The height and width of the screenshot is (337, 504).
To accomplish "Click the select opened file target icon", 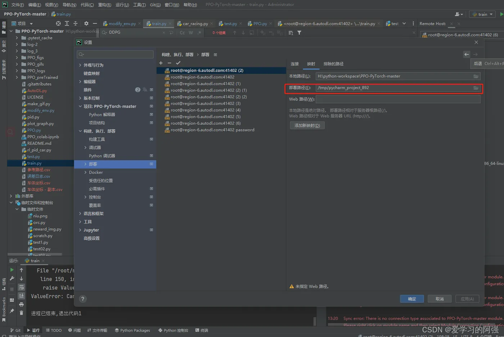I will pyautogui.click(x=58, y=23).
